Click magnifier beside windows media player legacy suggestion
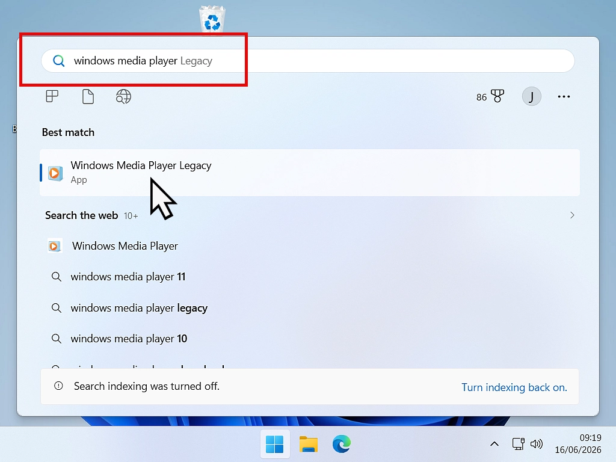 (x=57, y=308)
